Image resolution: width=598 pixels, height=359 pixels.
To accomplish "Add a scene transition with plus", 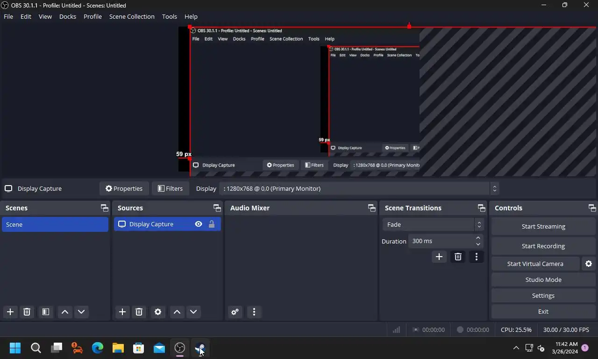I will pyautogui.click(x=439, y=257).
